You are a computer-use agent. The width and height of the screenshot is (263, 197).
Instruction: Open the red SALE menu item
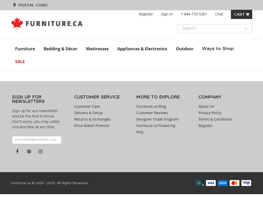click(20, 62)
